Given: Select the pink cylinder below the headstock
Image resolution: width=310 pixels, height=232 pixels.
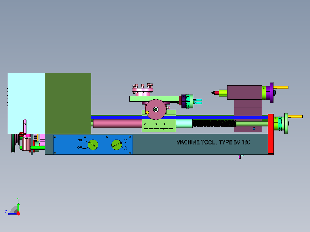Looking at the screenshot, I should pyautogui.click(x=26, y=144).
